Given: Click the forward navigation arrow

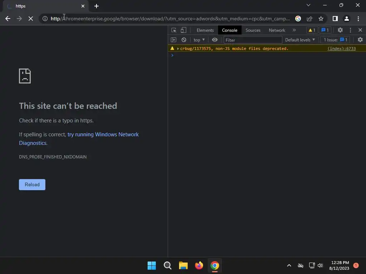Looking at the screenshot, I should point(19,19).
